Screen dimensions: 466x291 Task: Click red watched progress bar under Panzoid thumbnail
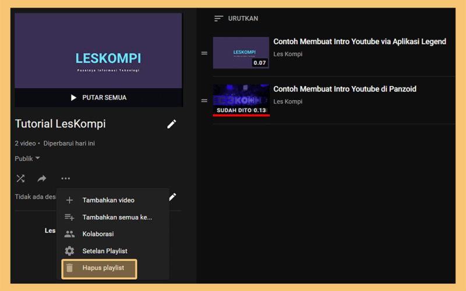[x=241, y=115]
